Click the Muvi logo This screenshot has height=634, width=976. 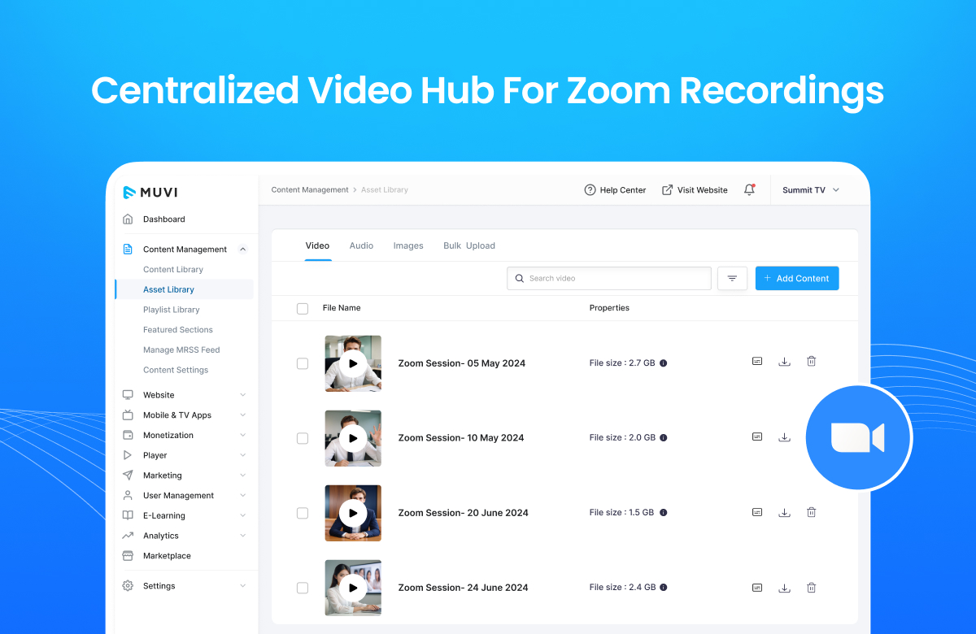tap(150, 193)
